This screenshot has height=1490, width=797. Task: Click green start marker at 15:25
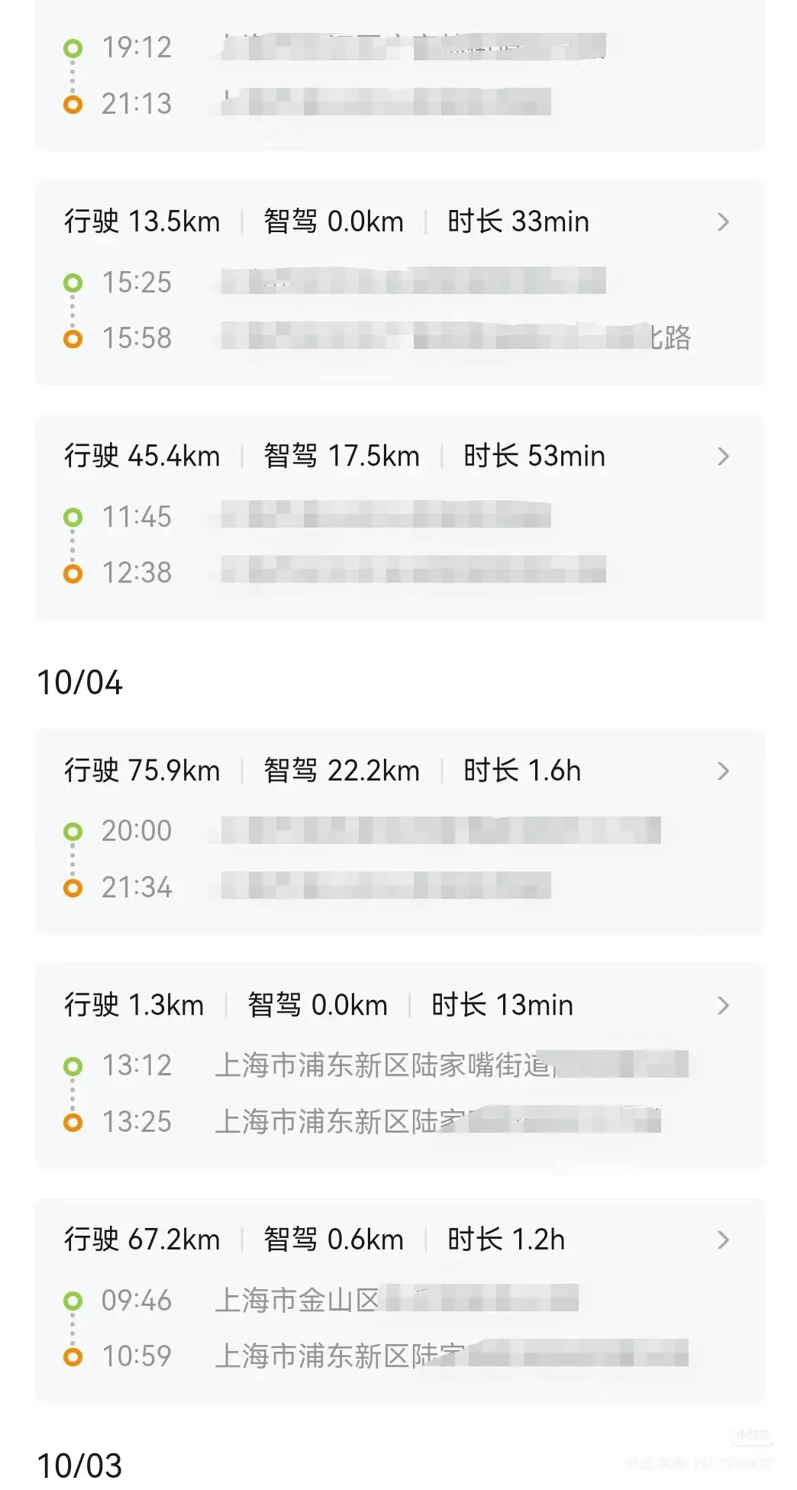(73, 283)
